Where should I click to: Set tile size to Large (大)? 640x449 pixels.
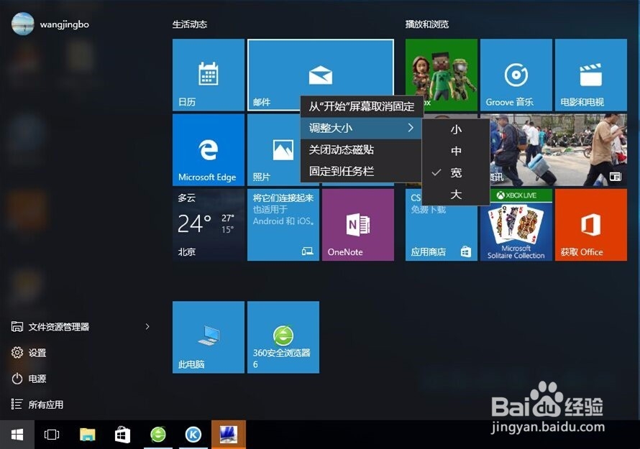[456, 195]
